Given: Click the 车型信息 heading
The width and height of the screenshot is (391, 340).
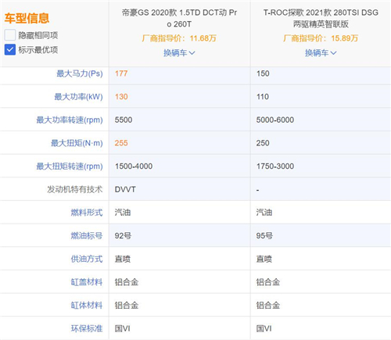Looking at the screenshot, I should 27,18.
